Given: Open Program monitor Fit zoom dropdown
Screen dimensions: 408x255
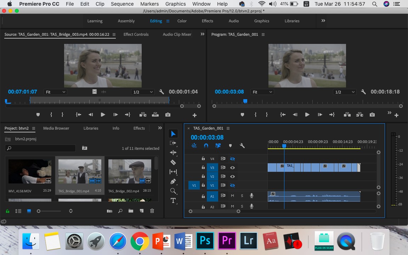Looking at the screenshot, I should coord(262,92).
